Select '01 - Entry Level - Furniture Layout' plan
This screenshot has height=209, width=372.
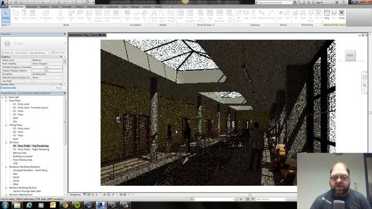[x=31, y=107]
